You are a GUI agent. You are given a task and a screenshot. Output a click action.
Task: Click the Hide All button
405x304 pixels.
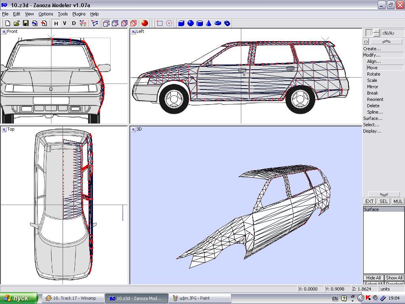(373, 278)
